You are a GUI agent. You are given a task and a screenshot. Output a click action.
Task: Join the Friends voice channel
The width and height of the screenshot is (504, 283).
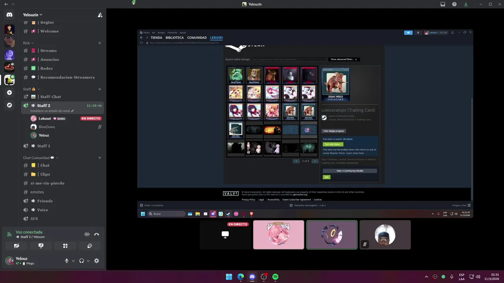coord(63,201)
